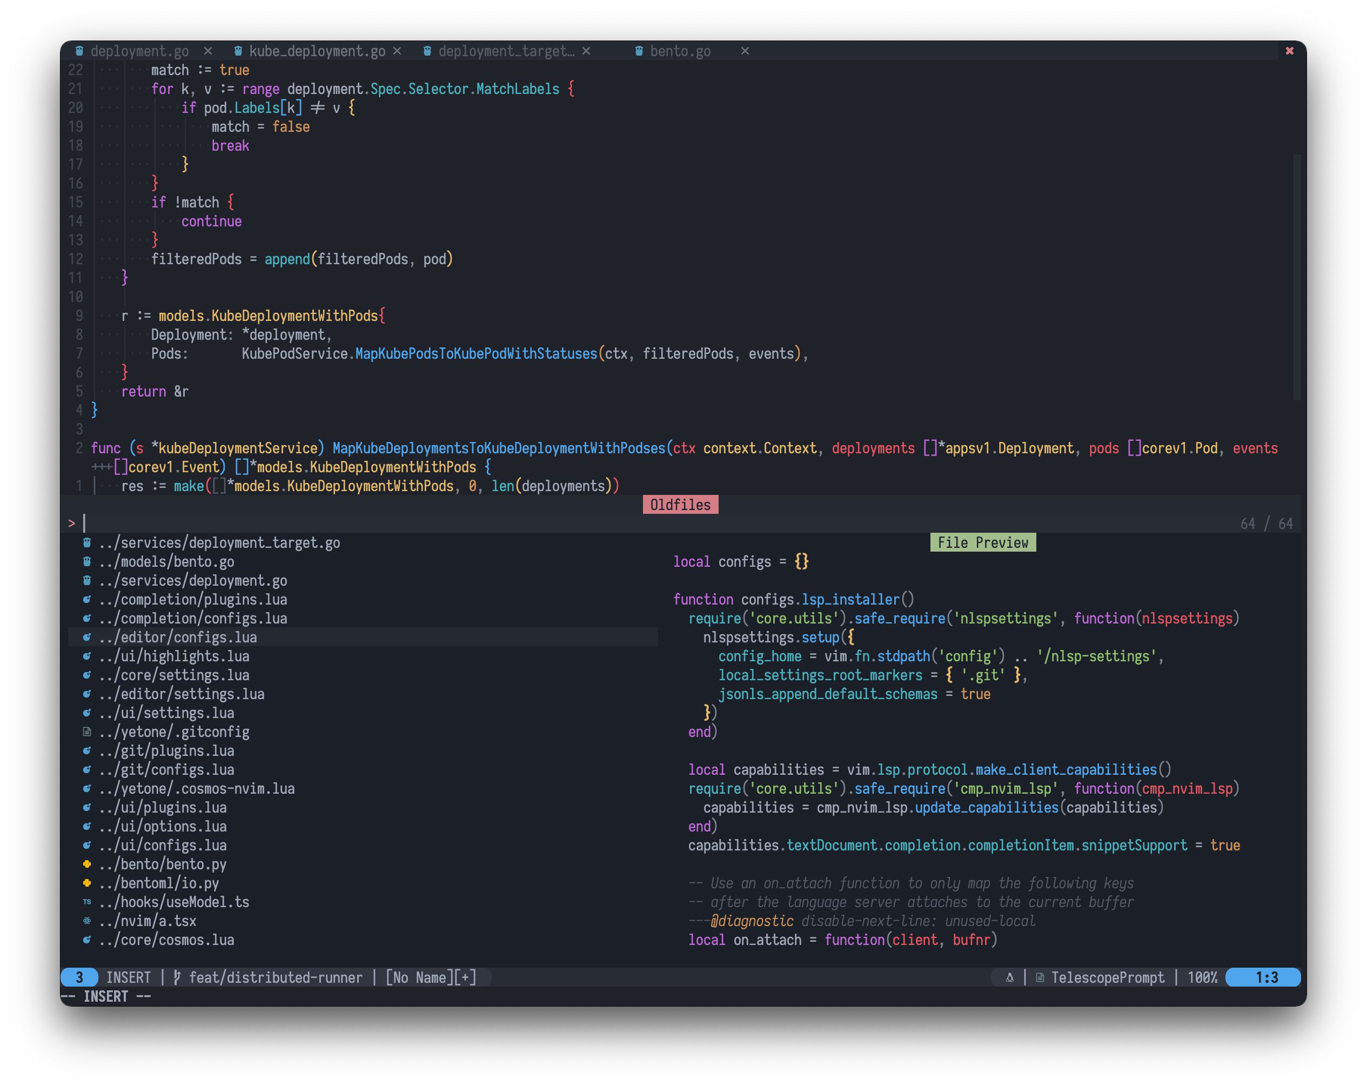The width and height of the screenshot is (1367, 1086).
Task: Click the Lua icon beside ../completion/plugins.lua
Action: coord(87,599)
